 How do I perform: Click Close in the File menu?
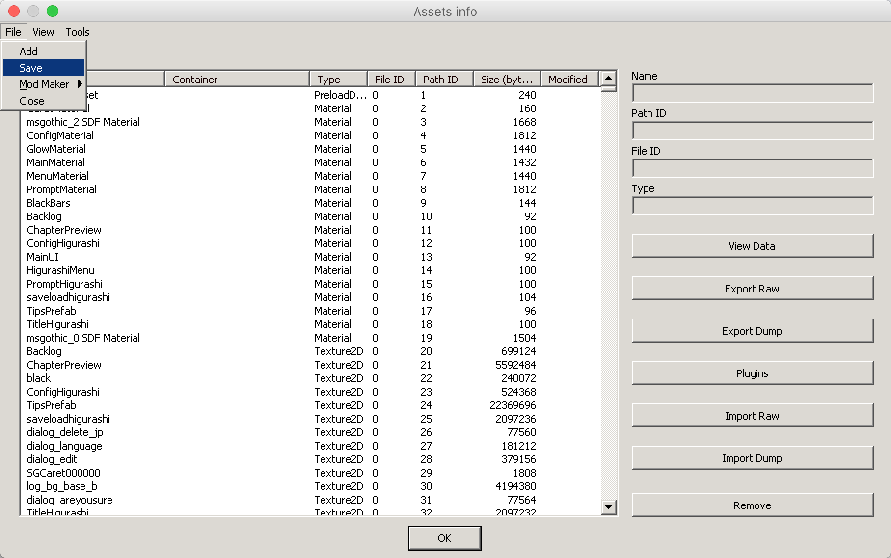pyautogui.click(x=32, y=101)
